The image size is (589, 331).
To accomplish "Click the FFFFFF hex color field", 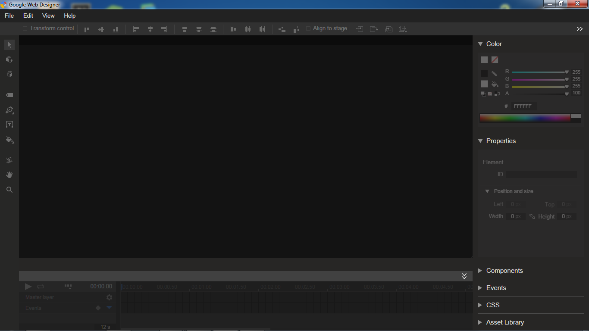I will pos(523,106).
